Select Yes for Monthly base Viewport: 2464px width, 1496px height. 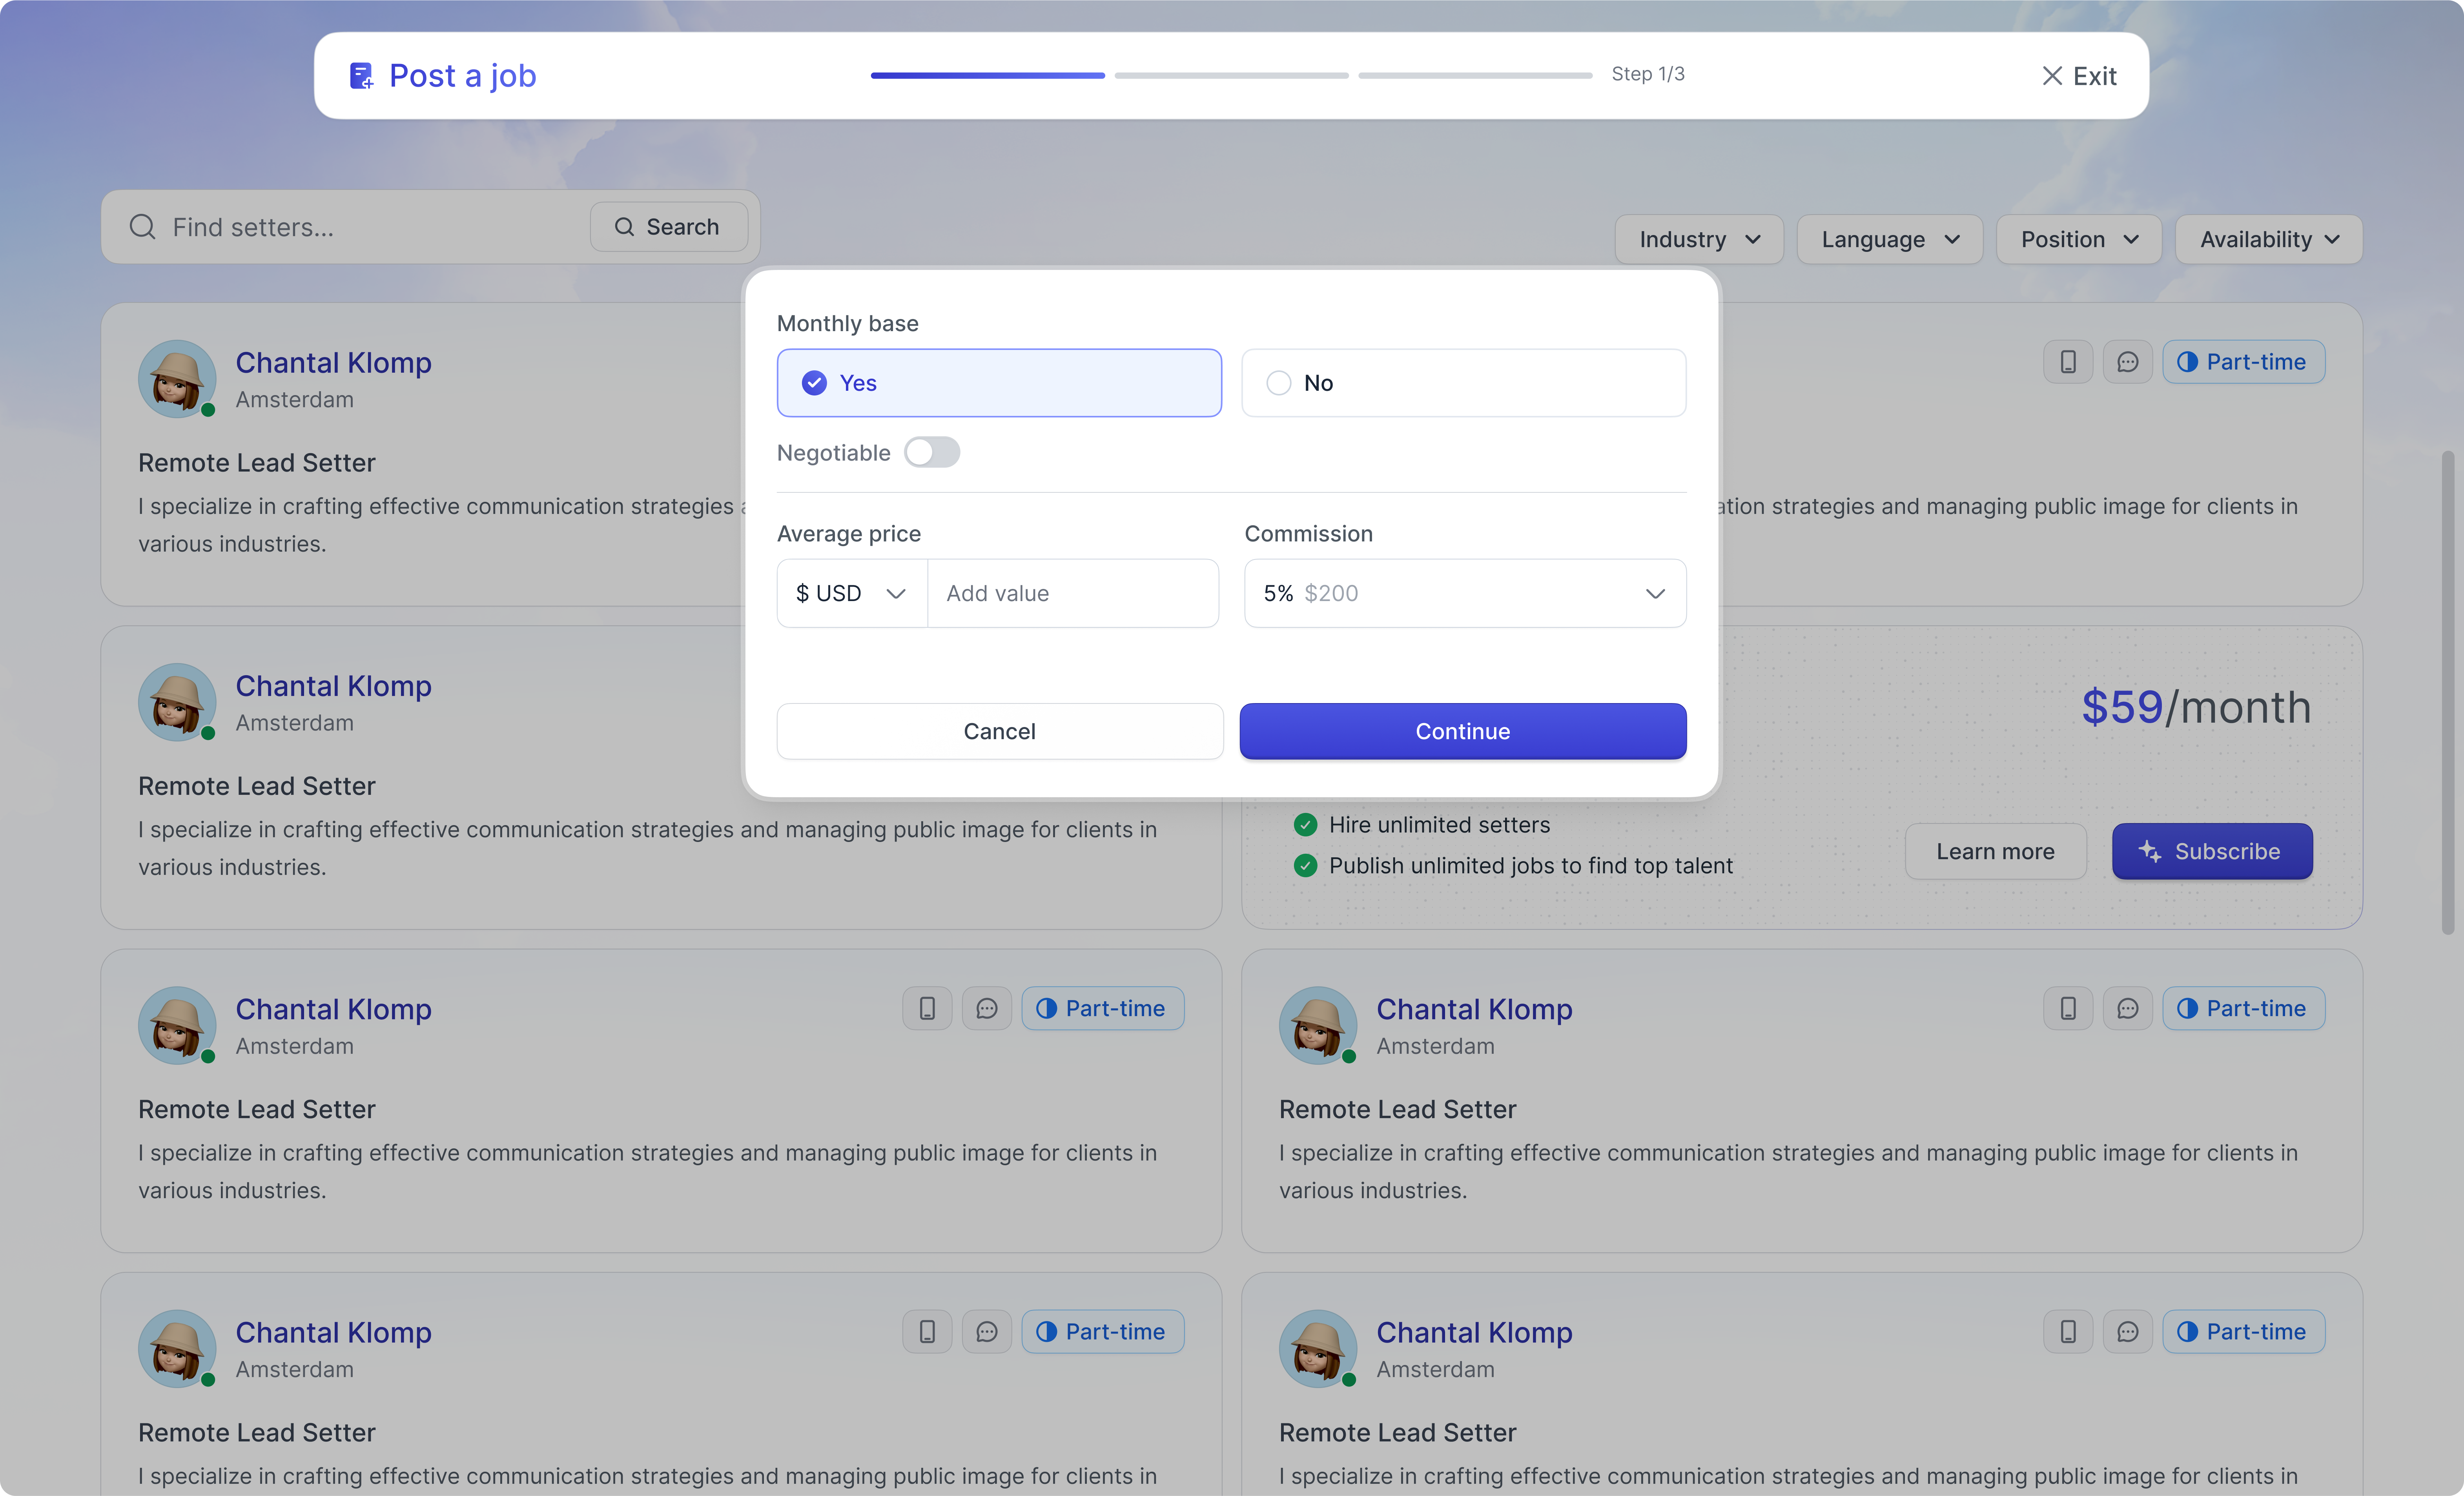tap(999, 383)
